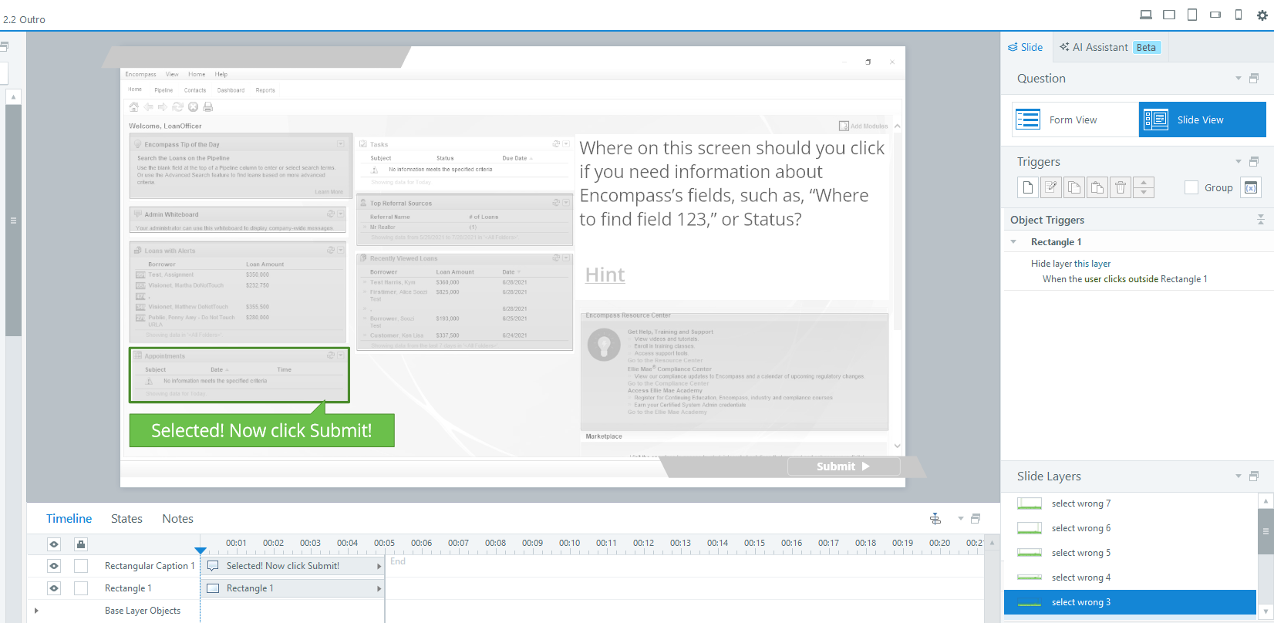The height and width of the screenshot is (623, 1274).
Task: Switch question to Form View
Action: pos(1075,120)
